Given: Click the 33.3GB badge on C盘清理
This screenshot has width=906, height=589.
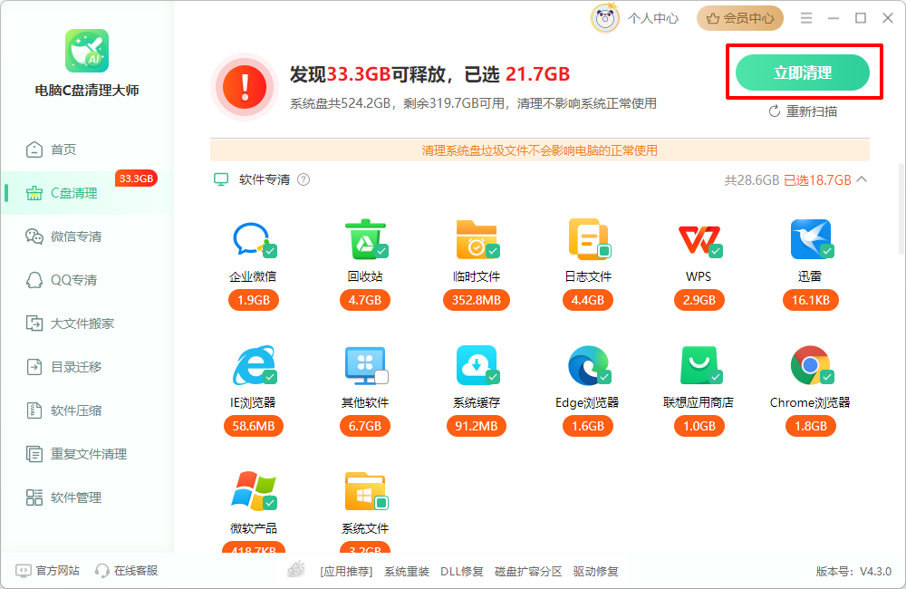Looking at the screenshot, I should 137,179.
